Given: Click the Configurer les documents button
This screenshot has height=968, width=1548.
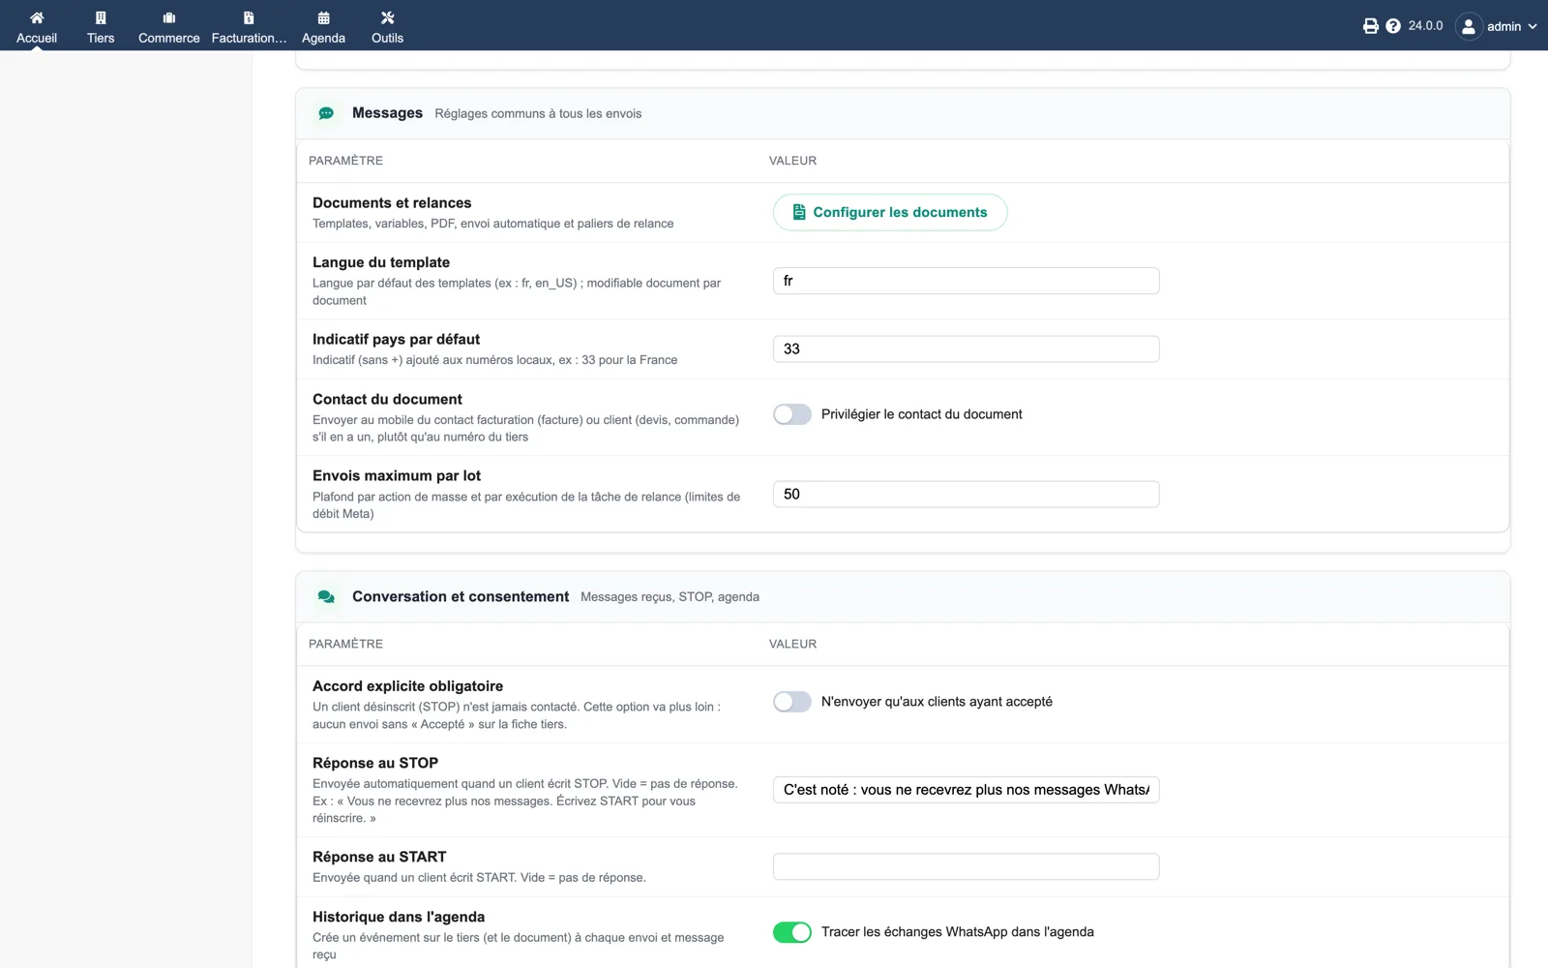Looking at the screenshot, I should coord(890,212).
